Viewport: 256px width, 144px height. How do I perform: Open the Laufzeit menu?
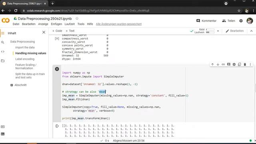(70, 24)
